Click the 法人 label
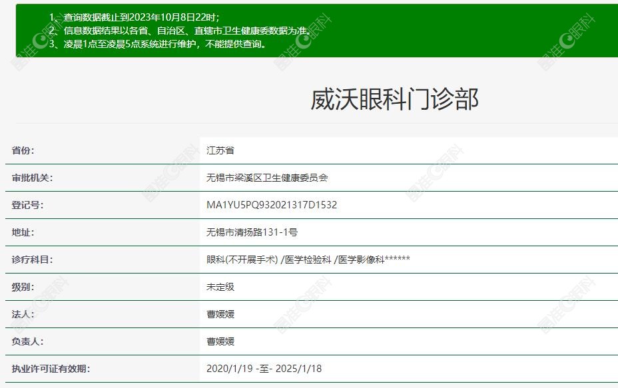This screenshot has width=618, height=388. pyautogui.click(x=23, y=314)
